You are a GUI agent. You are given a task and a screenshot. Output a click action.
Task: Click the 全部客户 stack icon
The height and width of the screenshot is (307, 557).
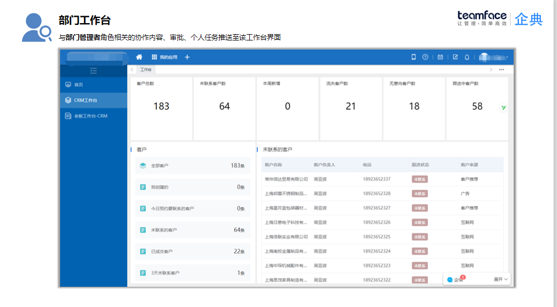[143, 166]
